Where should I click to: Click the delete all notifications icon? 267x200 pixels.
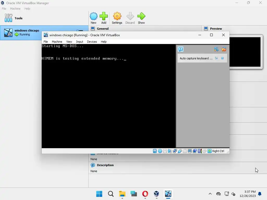coord(224,49)
